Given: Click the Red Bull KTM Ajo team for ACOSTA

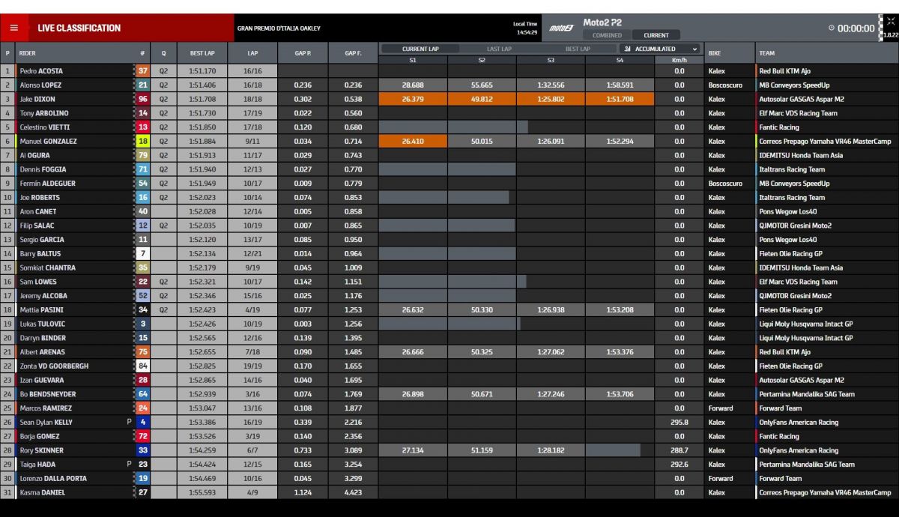Looking at the screenshot, I should pyautogui.click(x=784, y=71).
